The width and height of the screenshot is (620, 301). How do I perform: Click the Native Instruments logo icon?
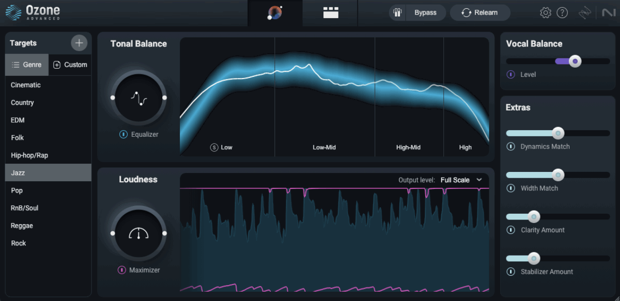click(608, 13)
